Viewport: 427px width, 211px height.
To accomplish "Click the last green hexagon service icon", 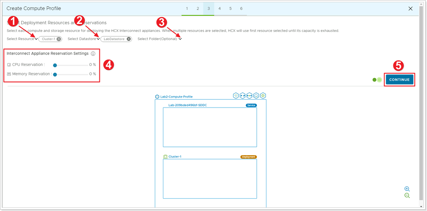I will click(263, 96).
